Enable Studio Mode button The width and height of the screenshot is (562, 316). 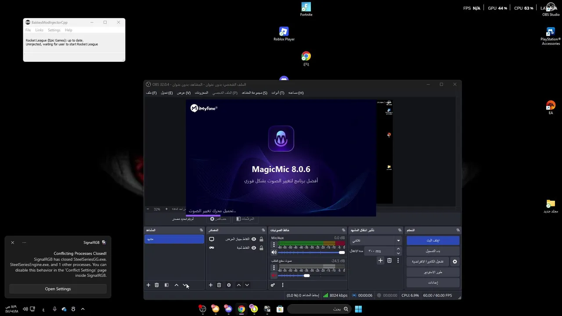(x=433, y=272)
